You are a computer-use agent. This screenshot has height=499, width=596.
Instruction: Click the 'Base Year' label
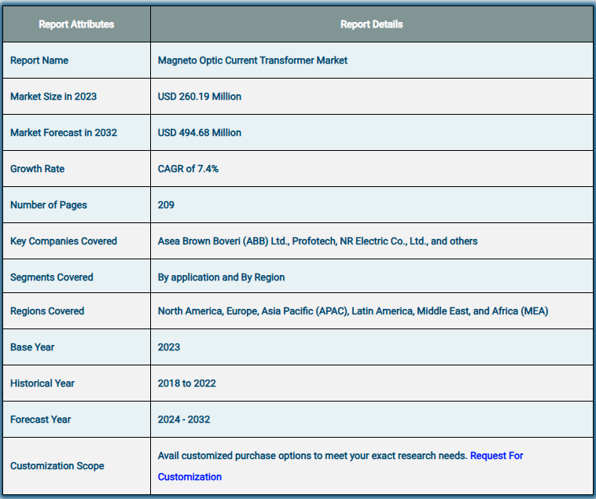pyautogui.click(x=32, y=347)
